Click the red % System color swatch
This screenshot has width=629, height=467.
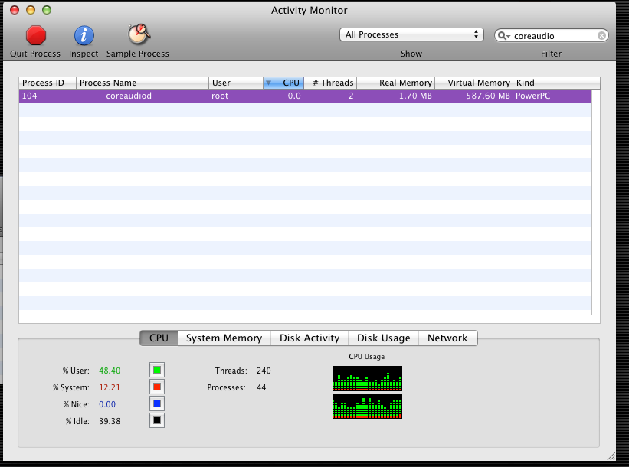(157, 387)
